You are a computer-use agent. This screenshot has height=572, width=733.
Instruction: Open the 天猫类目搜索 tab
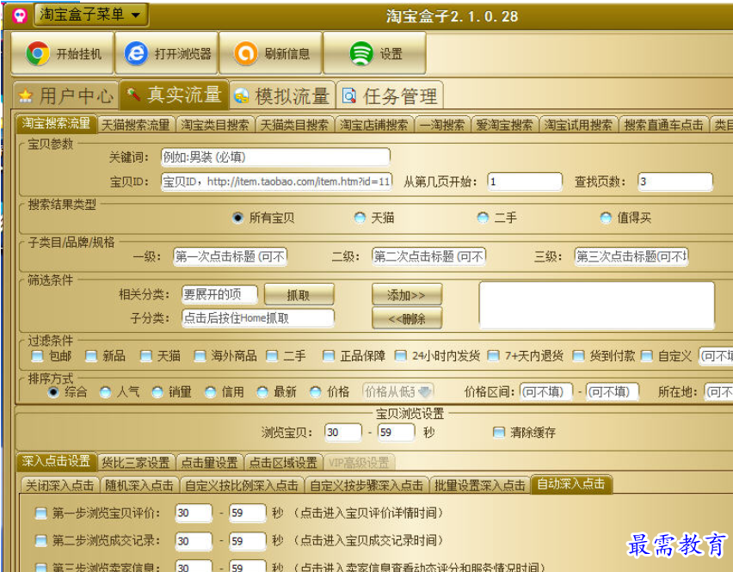[x=294, y=125]
